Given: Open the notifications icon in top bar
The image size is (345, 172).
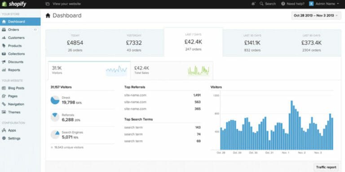Looking at the screenshot, I should pyautogui.click(x=253, y=4).
